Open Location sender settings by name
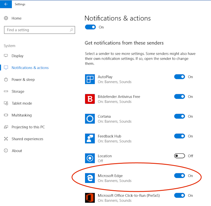This screenshot has height=206, width=211. [x=105, y=156]
